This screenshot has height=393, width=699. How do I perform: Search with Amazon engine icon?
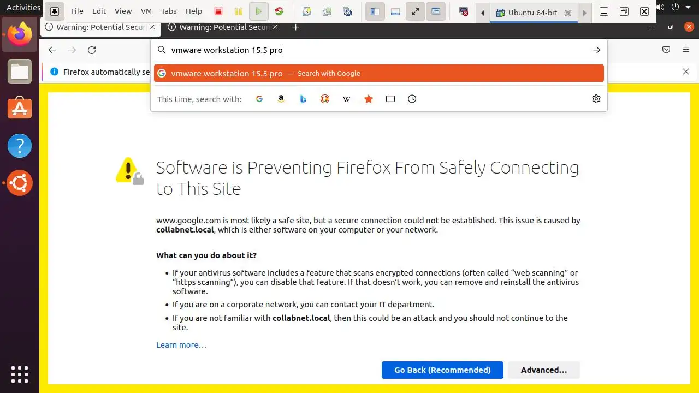281,99
